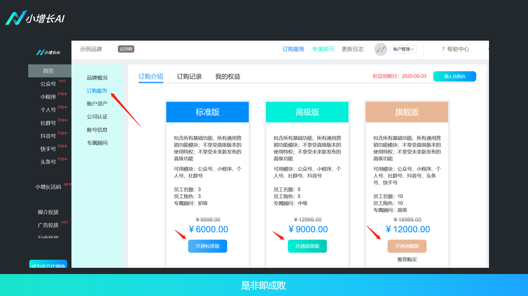Select 头条号 in the left sidebar
Viewport: 528px width, 296px height.
pyautogui.click(x=48, y=162)
